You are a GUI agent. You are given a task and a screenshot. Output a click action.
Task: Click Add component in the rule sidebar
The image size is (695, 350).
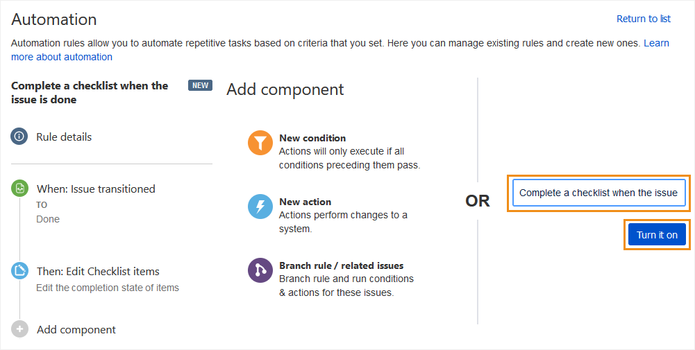click(76, 329)
